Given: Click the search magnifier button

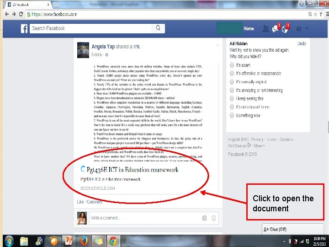Looking at the screenshot, I should pos(158,28).
